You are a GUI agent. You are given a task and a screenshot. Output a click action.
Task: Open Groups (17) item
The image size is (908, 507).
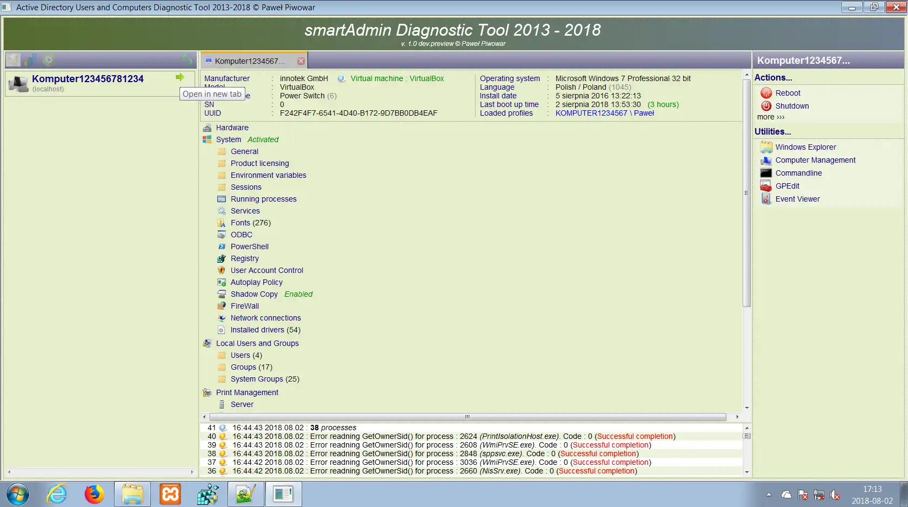click(251, 367)
